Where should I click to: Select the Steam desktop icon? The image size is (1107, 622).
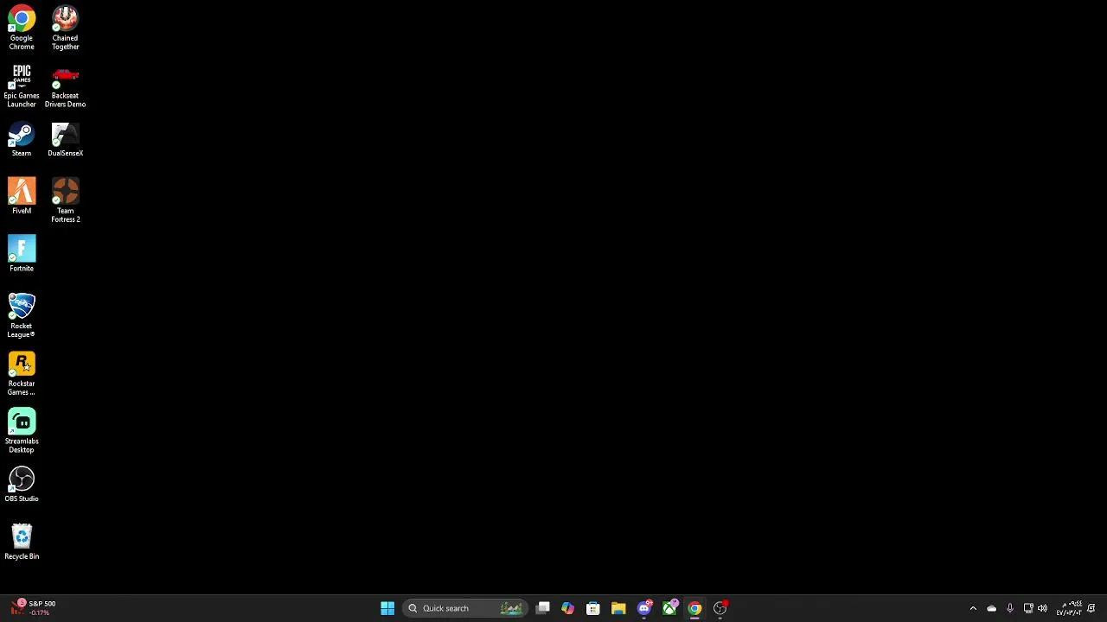22,139
